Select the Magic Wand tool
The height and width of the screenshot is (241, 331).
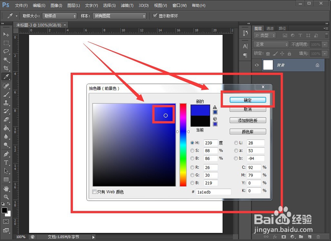coord(6,60)
